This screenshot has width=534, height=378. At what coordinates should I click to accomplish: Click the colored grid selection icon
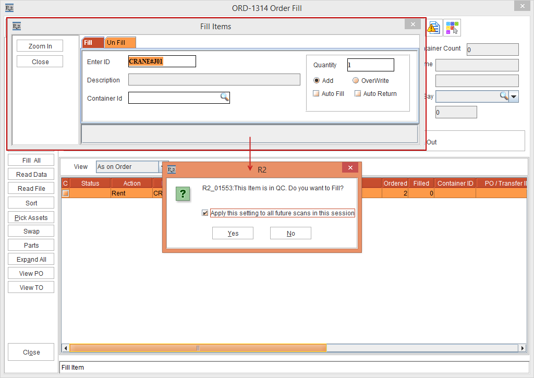[x=452, y=28]
